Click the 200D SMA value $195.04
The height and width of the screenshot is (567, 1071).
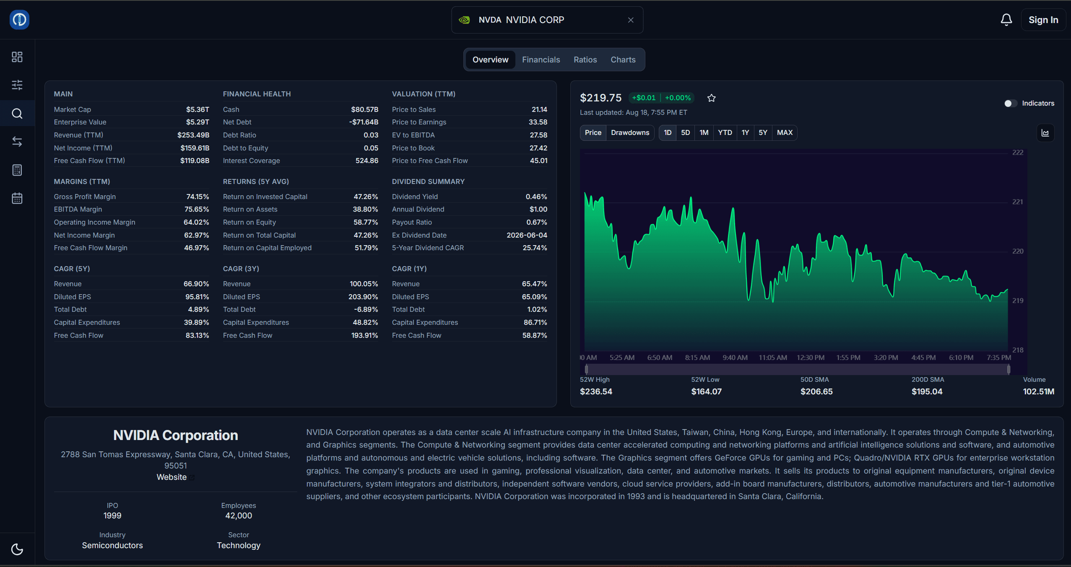click(x=927, y=392)
